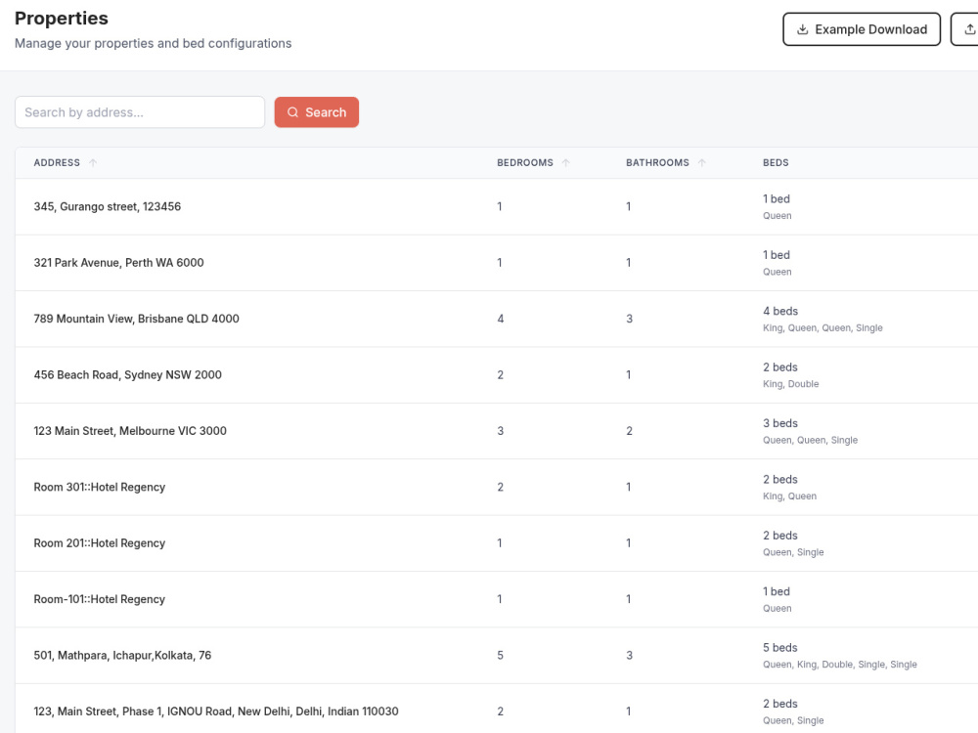Select 456 Beach Road, Sydney NSW 2000
Screen dimensions: 978x733
pyautogui.click(x=127, y=374)
